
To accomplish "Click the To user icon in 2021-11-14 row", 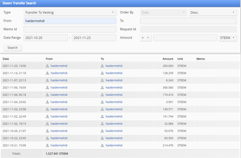I will [x=102, y=73].
